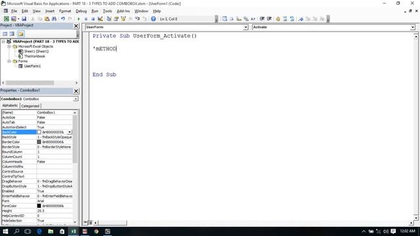This screenshot has height=236, width=420.
Task: Open the File menu
Action: coord(14,11)
